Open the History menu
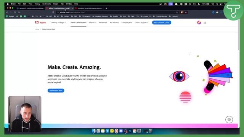 coord(37,4)
